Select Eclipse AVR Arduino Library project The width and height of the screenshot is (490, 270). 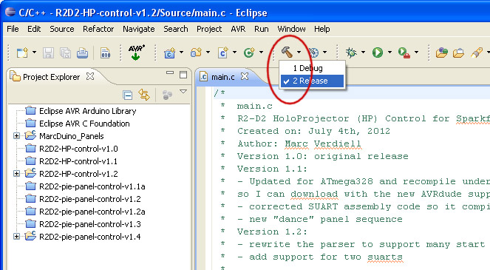point(87,111)
